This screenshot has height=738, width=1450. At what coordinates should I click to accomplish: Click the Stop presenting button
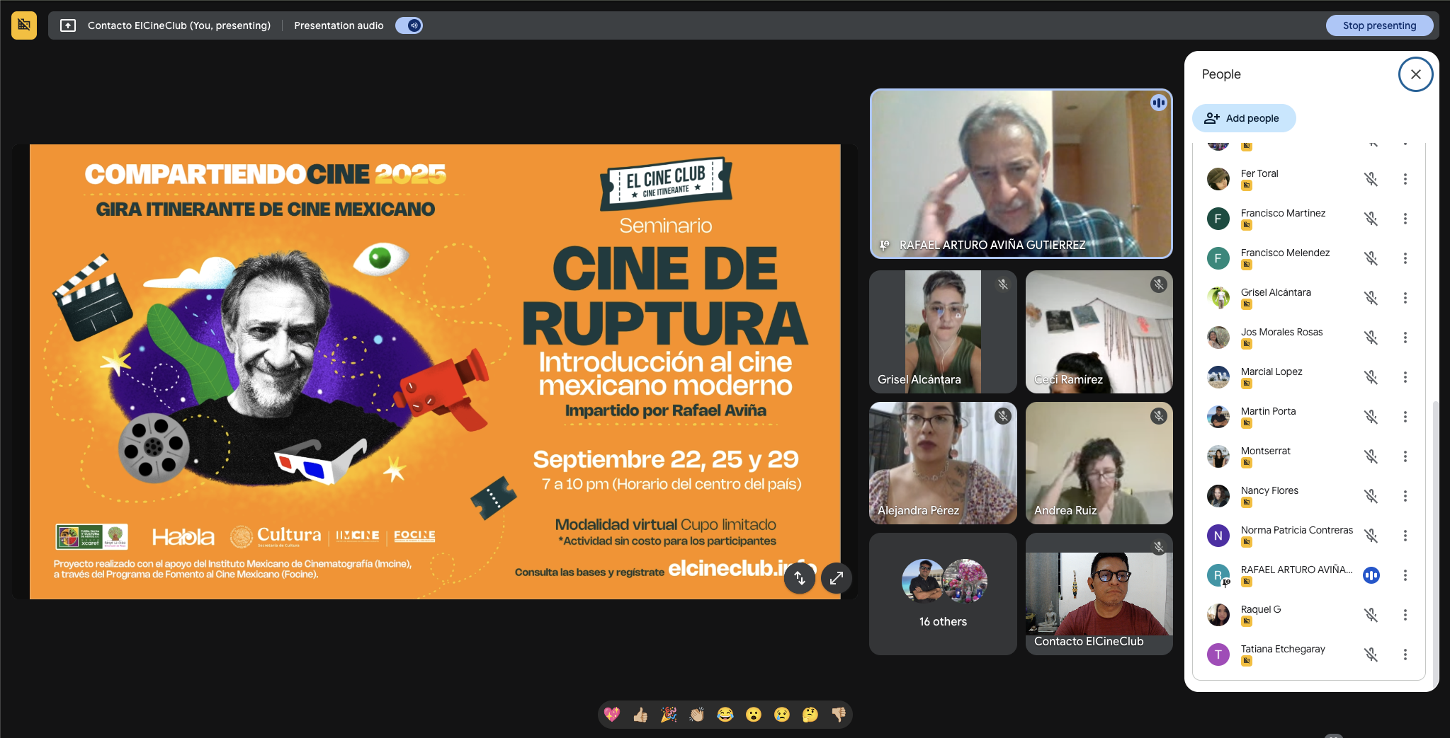pos(1379,25)
